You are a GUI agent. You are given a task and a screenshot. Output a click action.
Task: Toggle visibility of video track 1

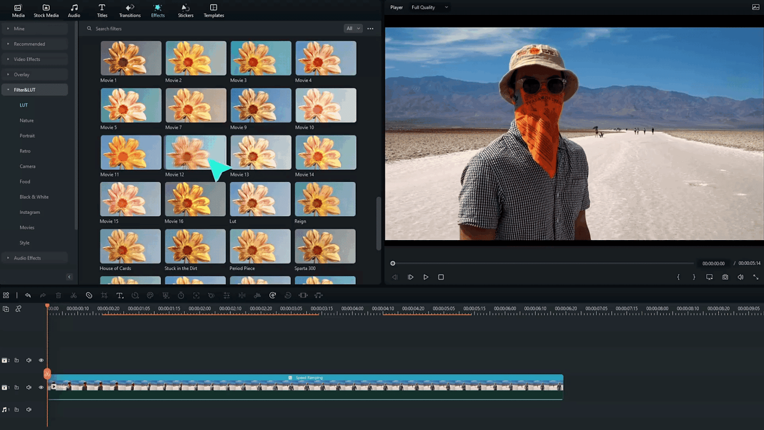click(x=41, y=387)
